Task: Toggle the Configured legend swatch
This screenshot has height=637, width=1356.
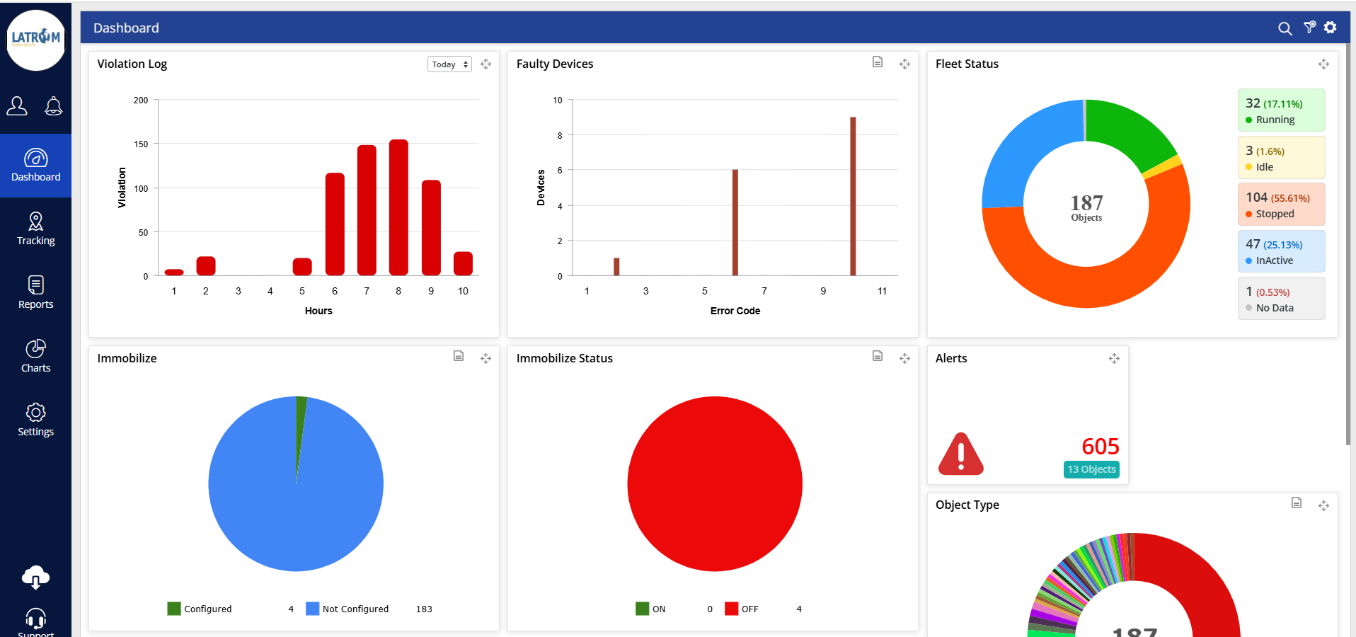Action: point(174,609)
